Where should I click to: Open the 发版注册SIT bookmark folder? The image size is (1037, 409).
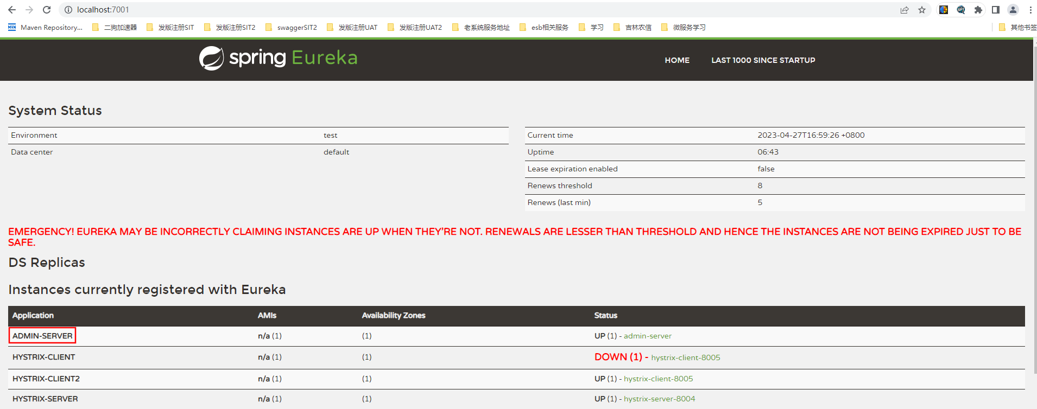(x=170, y=28)
